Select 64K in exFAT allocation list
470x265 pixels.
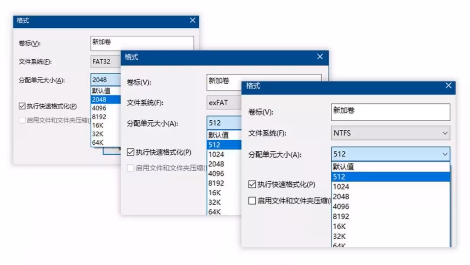224,211
